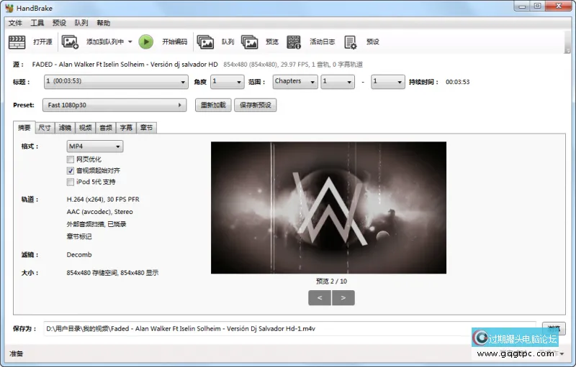Enable the iPod 5代 支持 checkbox
The height and width of the screenshot is (367, 576).
(x=70, y=182)
